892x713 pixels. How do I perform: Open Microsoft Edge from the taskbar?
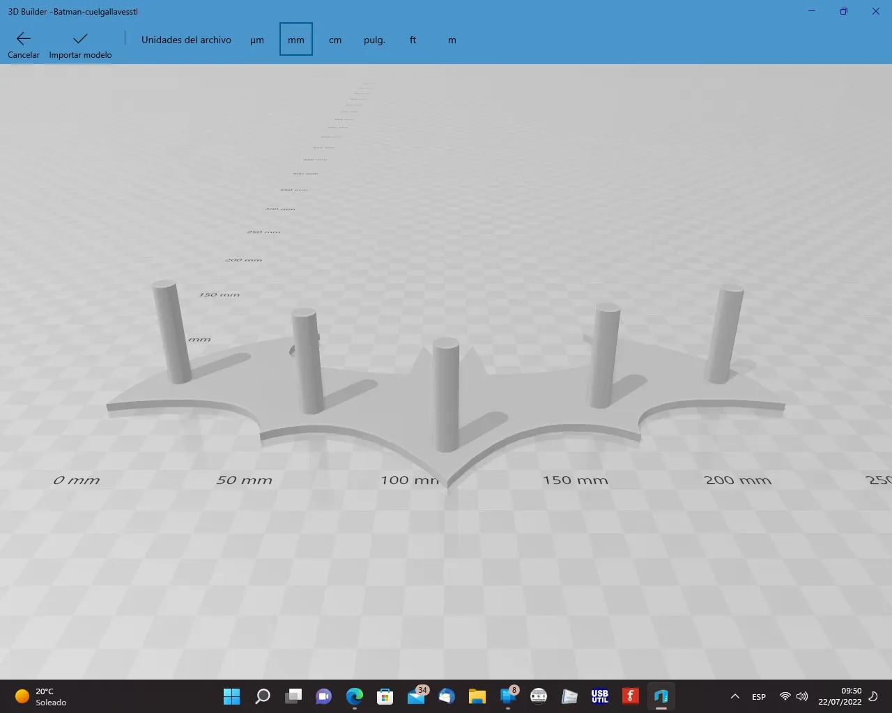click(x=355, y=696)
